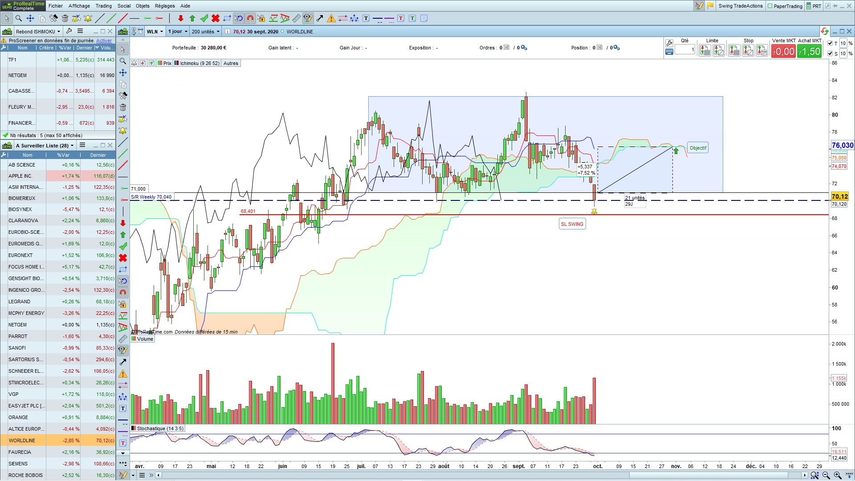Click the move crosshair tool in top toolbar
855x481 pixels.
pyautogui.click(x=30, y=18)
